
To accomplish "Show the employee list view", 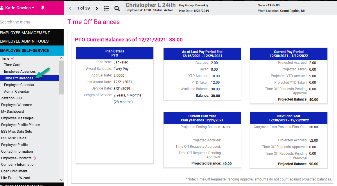I will point(106,8).
